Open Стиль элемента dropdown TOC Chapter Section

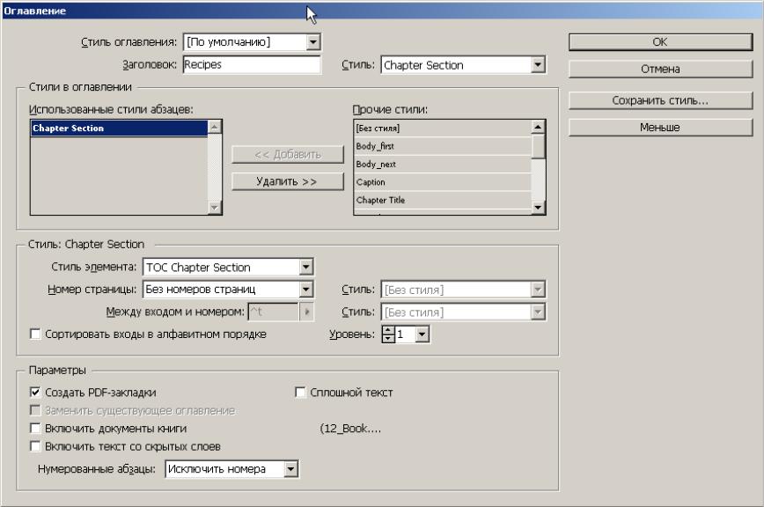click(x=228, y=267)
